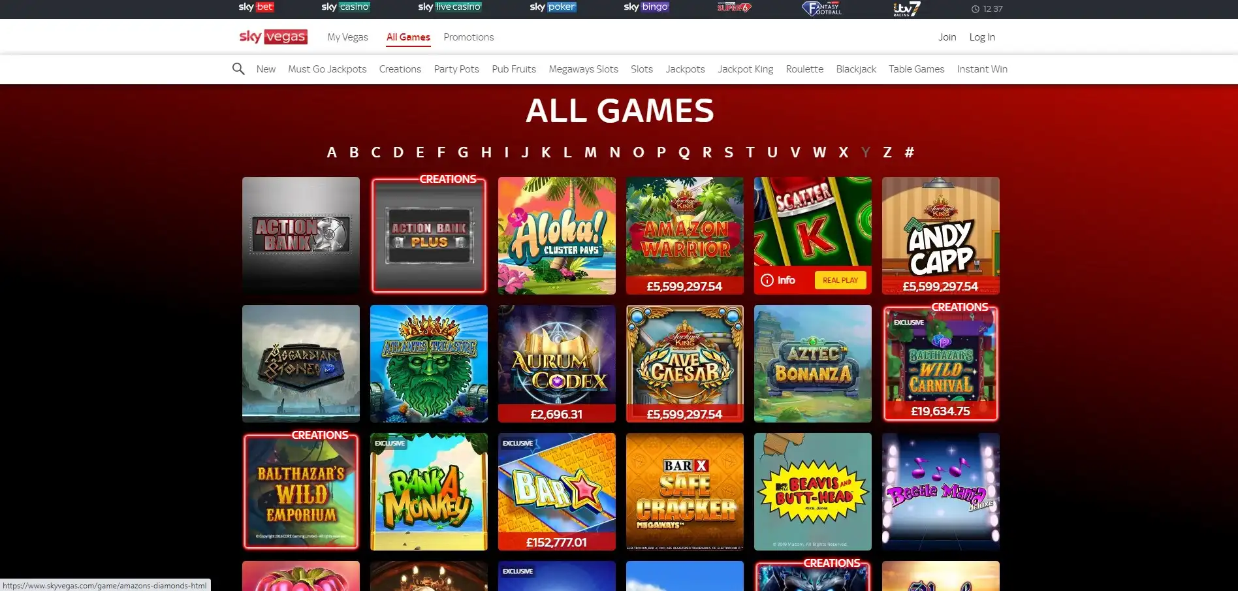Open the Fantasy Football logo link
1238x591 pixels.
click(x=821, y=8)
